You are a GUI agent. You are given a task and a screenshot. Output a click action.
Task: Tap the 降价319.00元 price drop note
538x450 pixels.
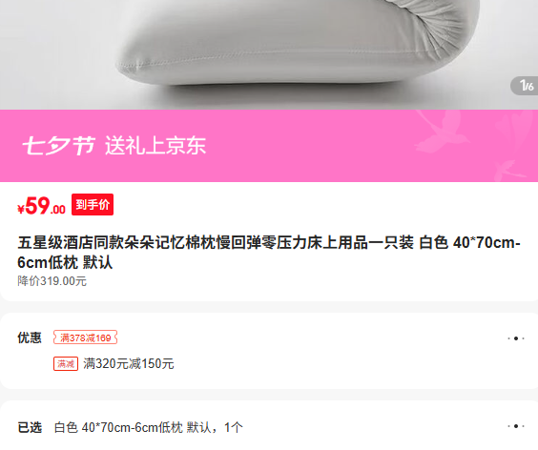(52, 281)
